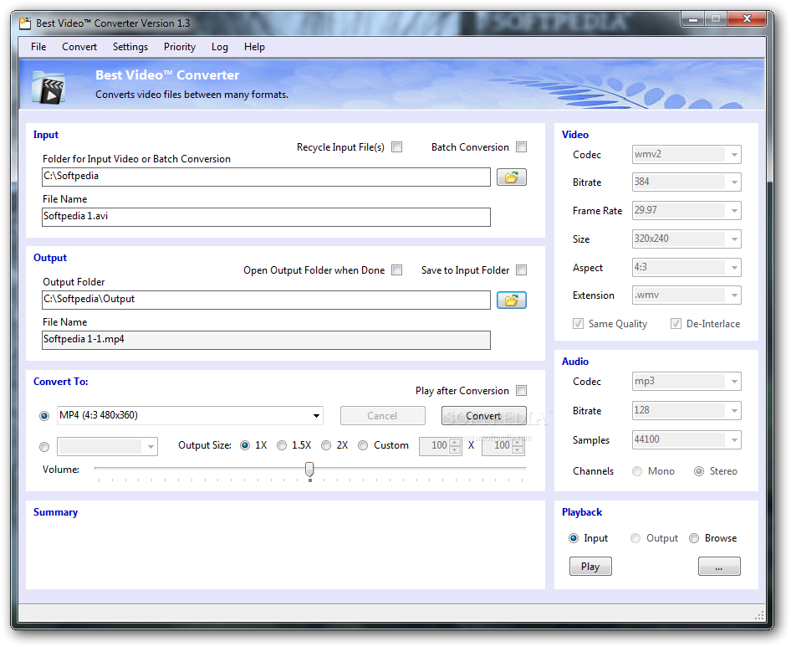
Task: Check Save to Input Folder
Action: click(x=521, y=270)
